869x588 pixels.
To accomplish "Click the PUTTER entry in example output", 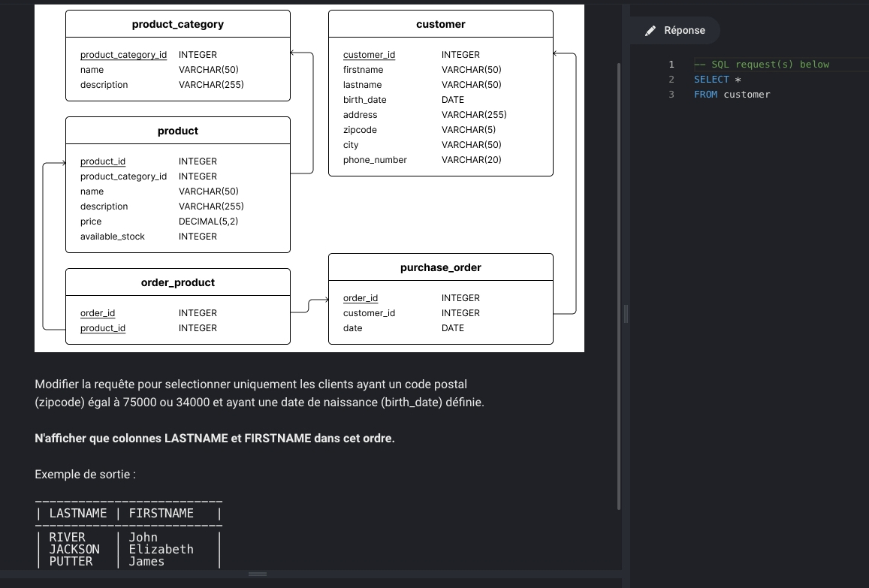I will [71, 562].
